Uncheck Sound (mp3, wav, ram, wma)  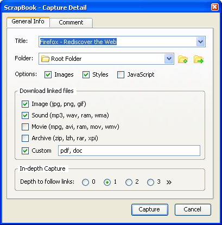click(25, 115)
